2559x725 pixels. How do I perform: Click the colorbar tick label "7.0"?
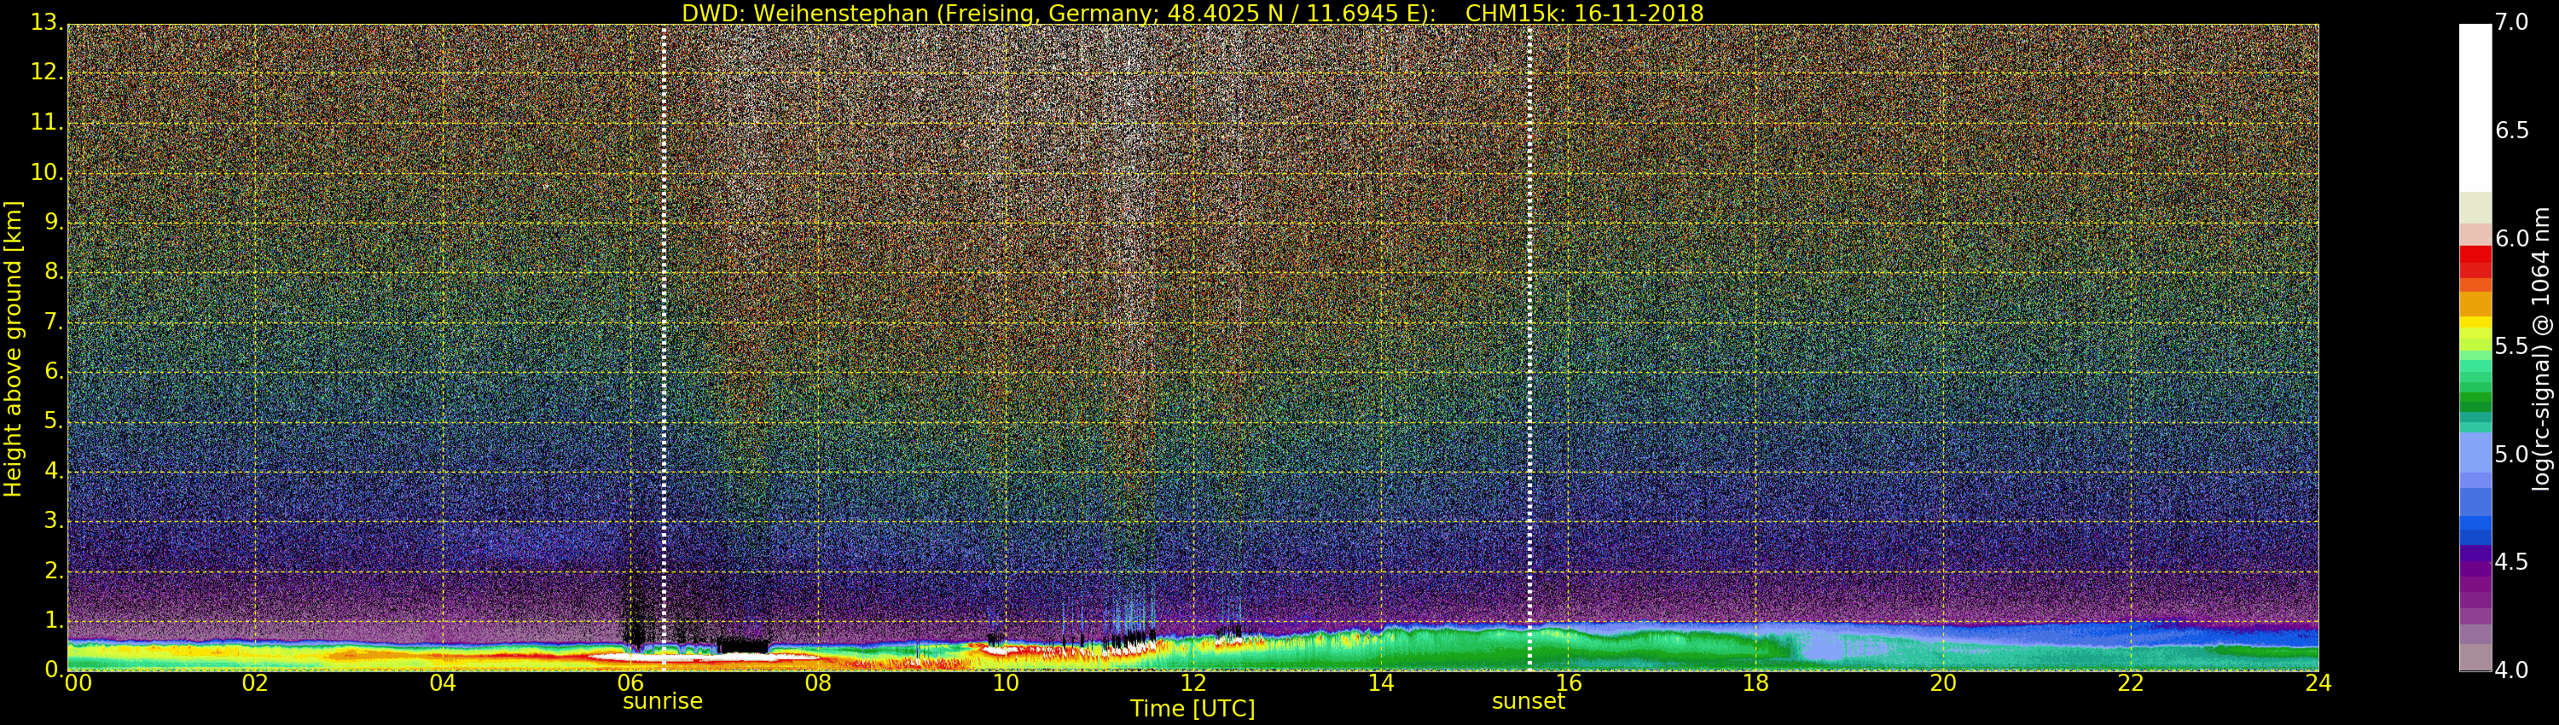click(x=2512, y=23)
